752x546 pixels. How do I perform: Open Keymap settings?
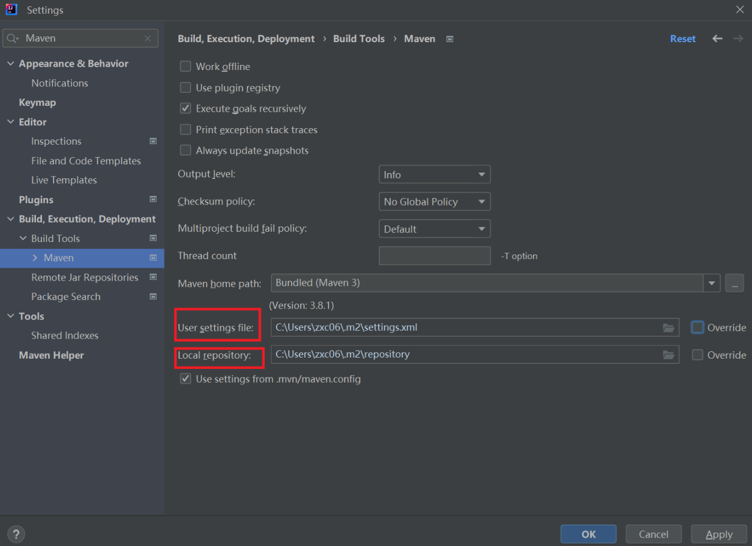[x=38, y=102]
